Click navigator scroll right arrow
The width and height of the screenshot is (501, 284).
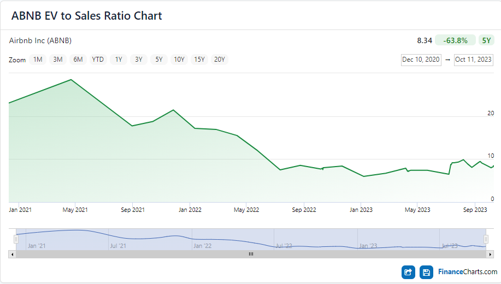click(x=490, y=255)
